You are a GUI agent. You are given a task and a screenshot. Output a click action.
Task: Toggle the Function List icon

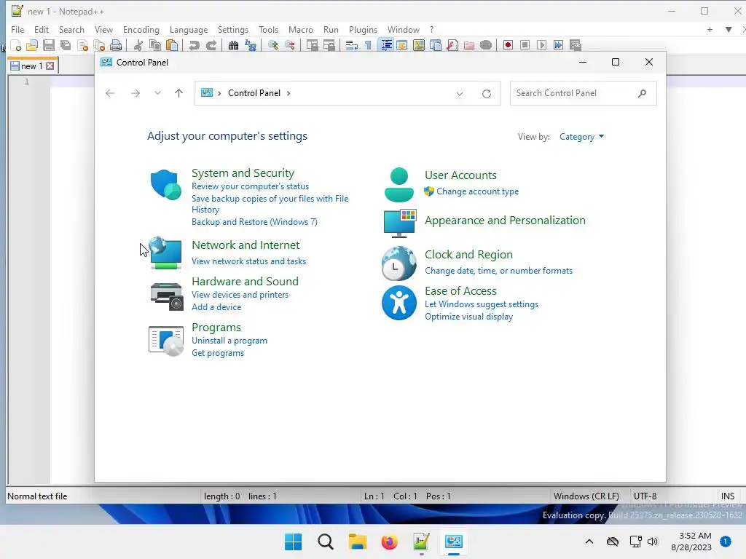pos(452,45)
